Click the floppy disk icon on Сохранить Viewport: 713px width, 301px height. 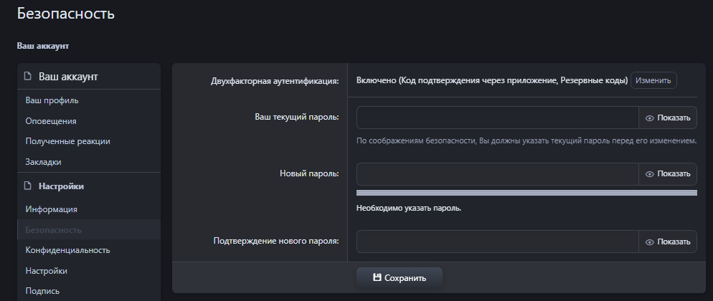(x=377, y=277)
